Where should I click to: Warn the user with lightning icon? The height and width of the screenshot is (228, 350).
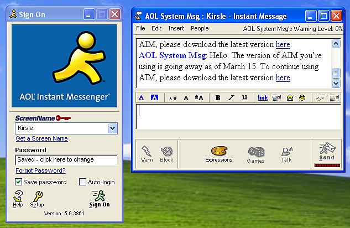pos(147,154)
